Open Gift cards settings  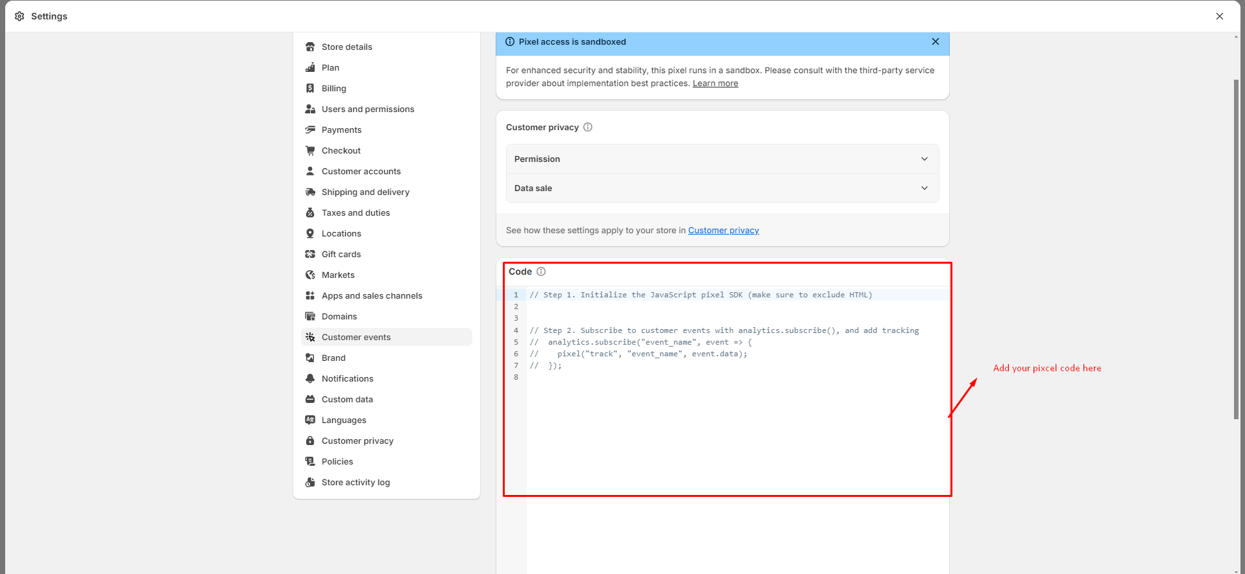(387, 254)
